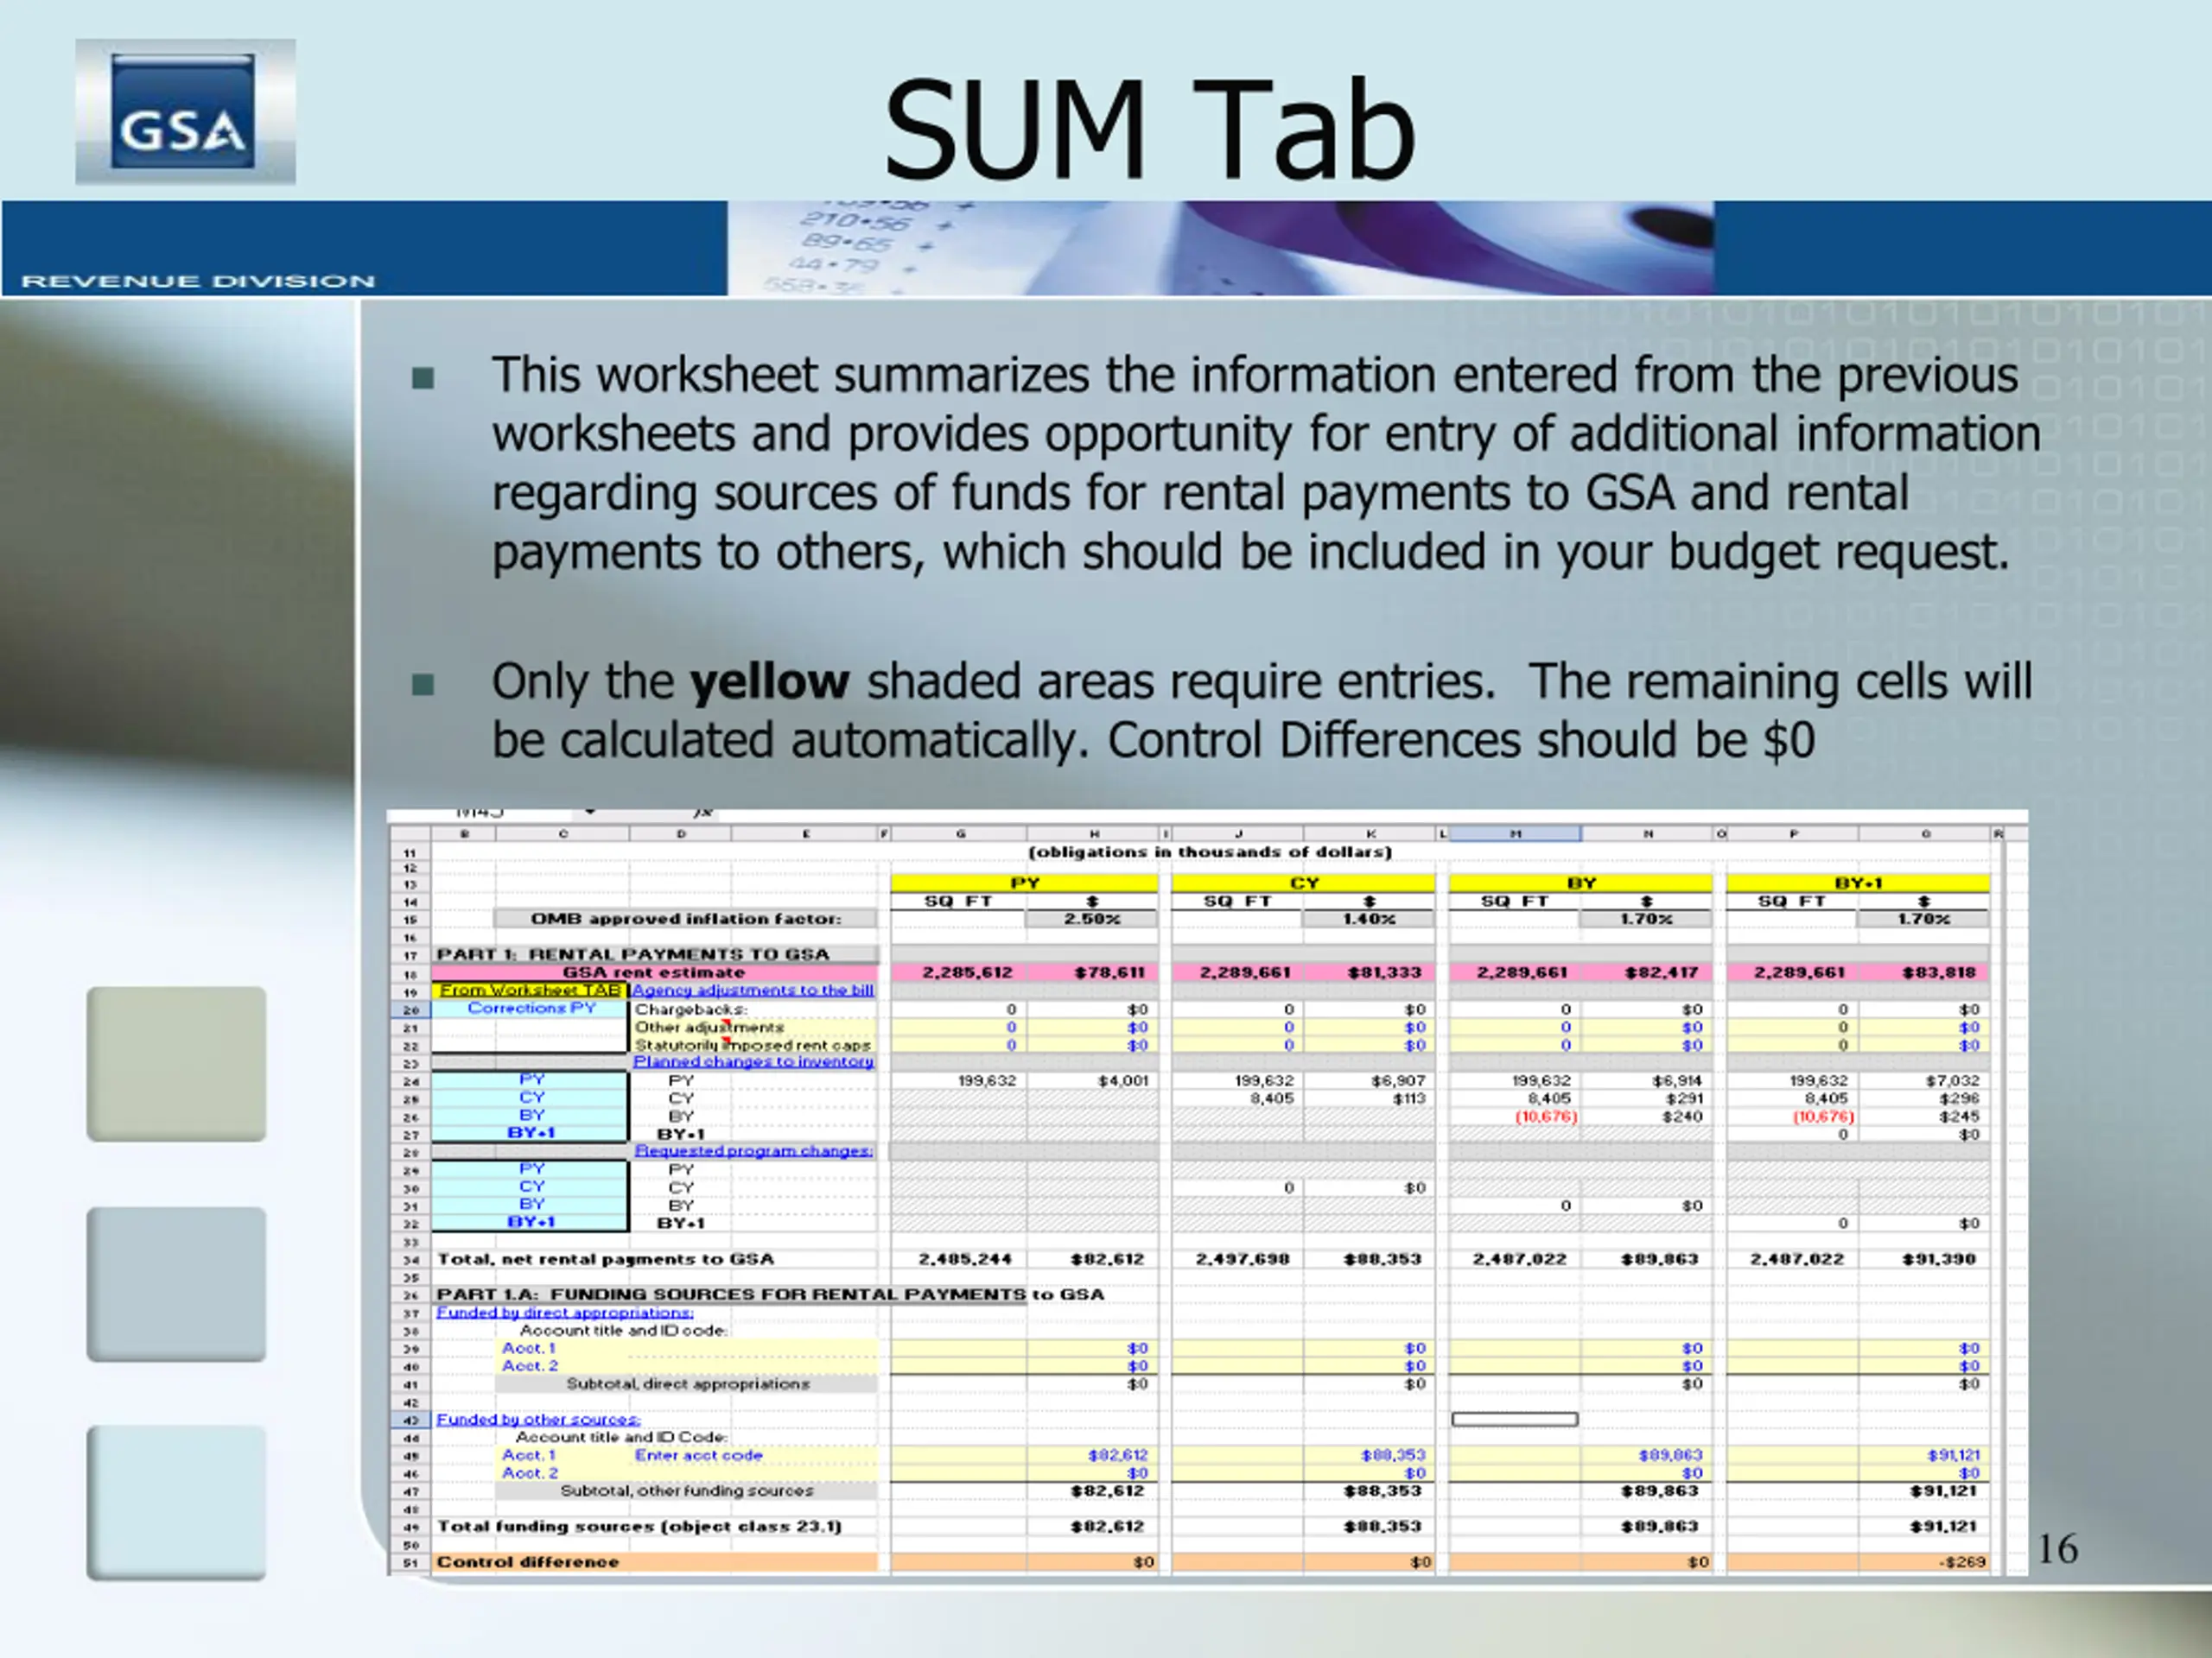Click blue '$91,121' Acct. 1 BY+1 cell
This screenshot has height=1658, width=2212.
click(x=1924, y=1455)
